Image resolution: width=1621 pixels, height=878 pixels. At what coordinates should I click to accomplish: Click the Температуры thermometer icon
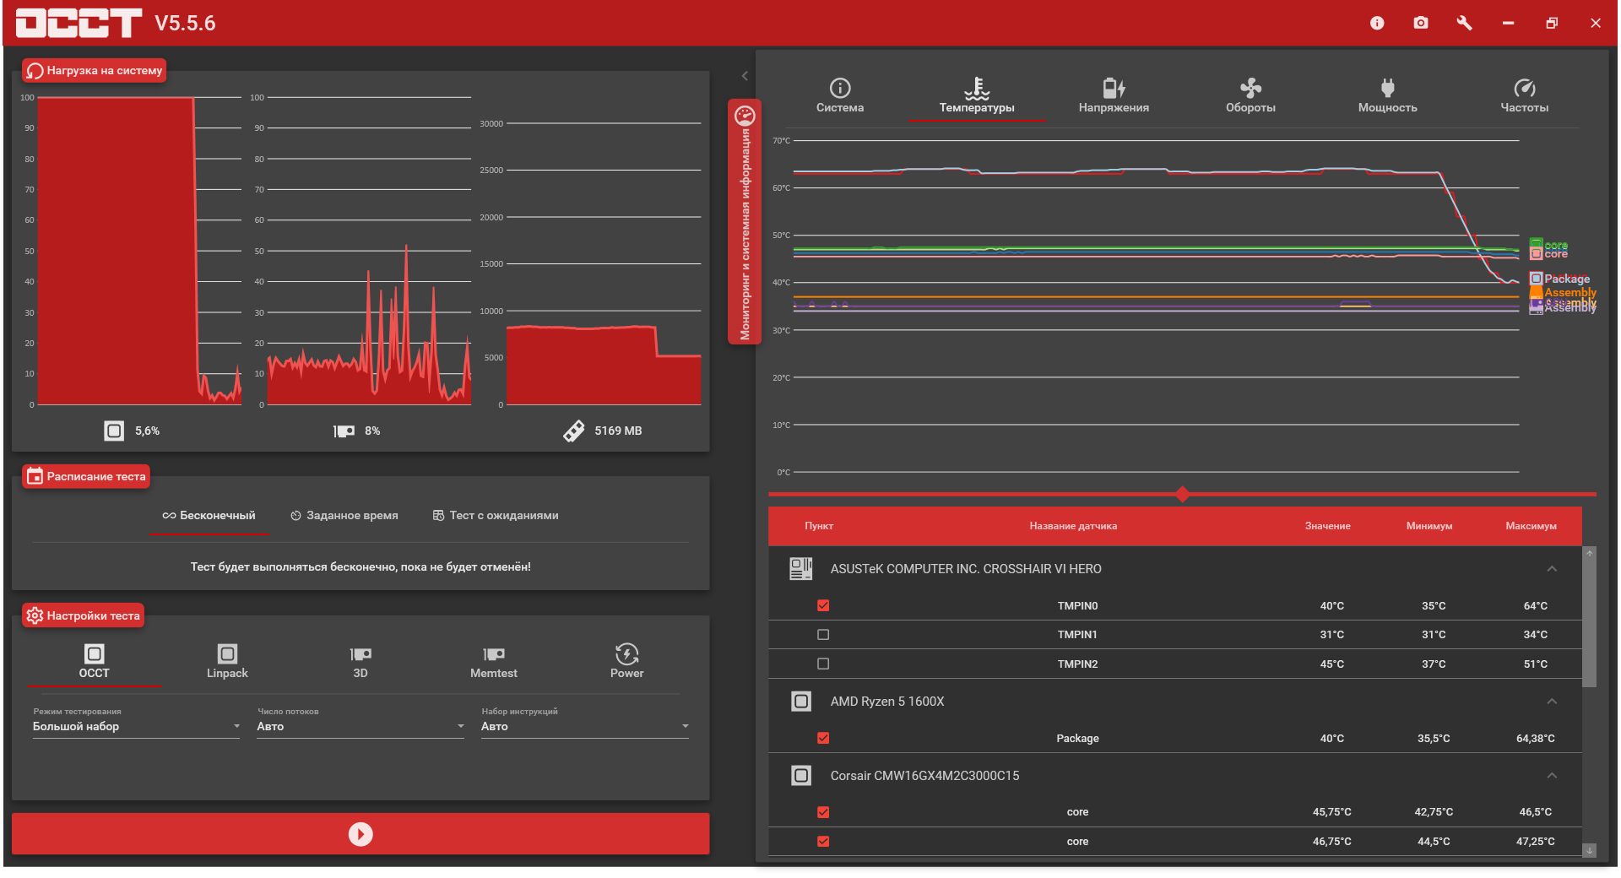coord(977,88)
